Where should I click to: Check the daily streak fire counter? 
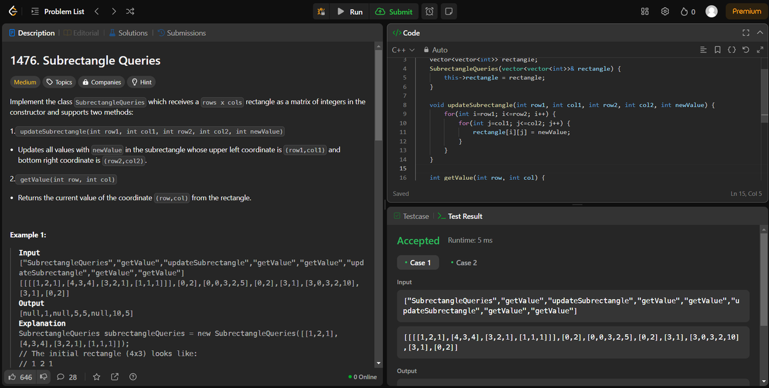(x=687, y=11)
